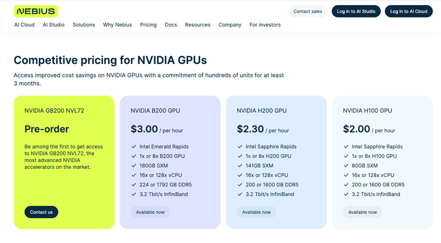The width and height of the screenshot is (441, 243).
Task: Open the Company menu
Action: pos(230,24)
